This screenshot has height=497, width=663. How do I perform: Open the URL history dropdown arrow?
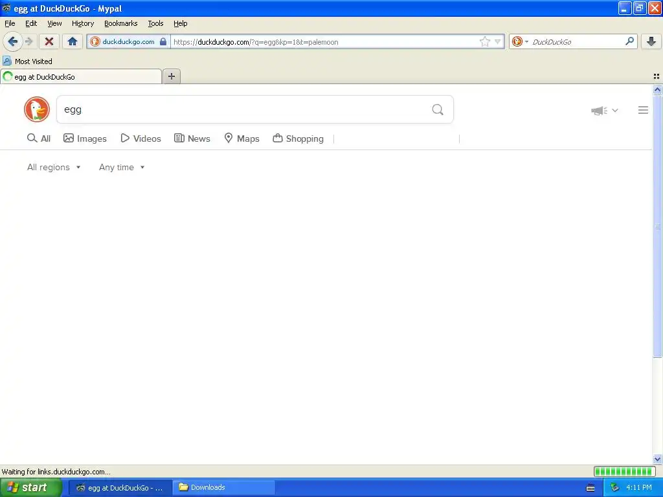click(x=498, y=41)
